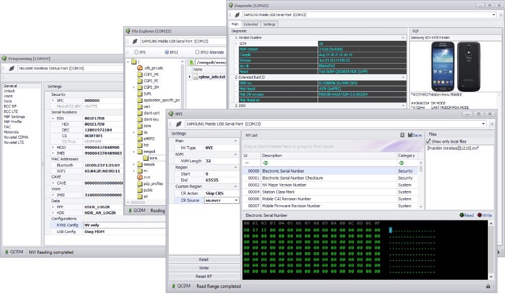Viewport: 505px width, 295px height.
Task: Select the EFS2 radio button
Action: [x=167, y=52]
